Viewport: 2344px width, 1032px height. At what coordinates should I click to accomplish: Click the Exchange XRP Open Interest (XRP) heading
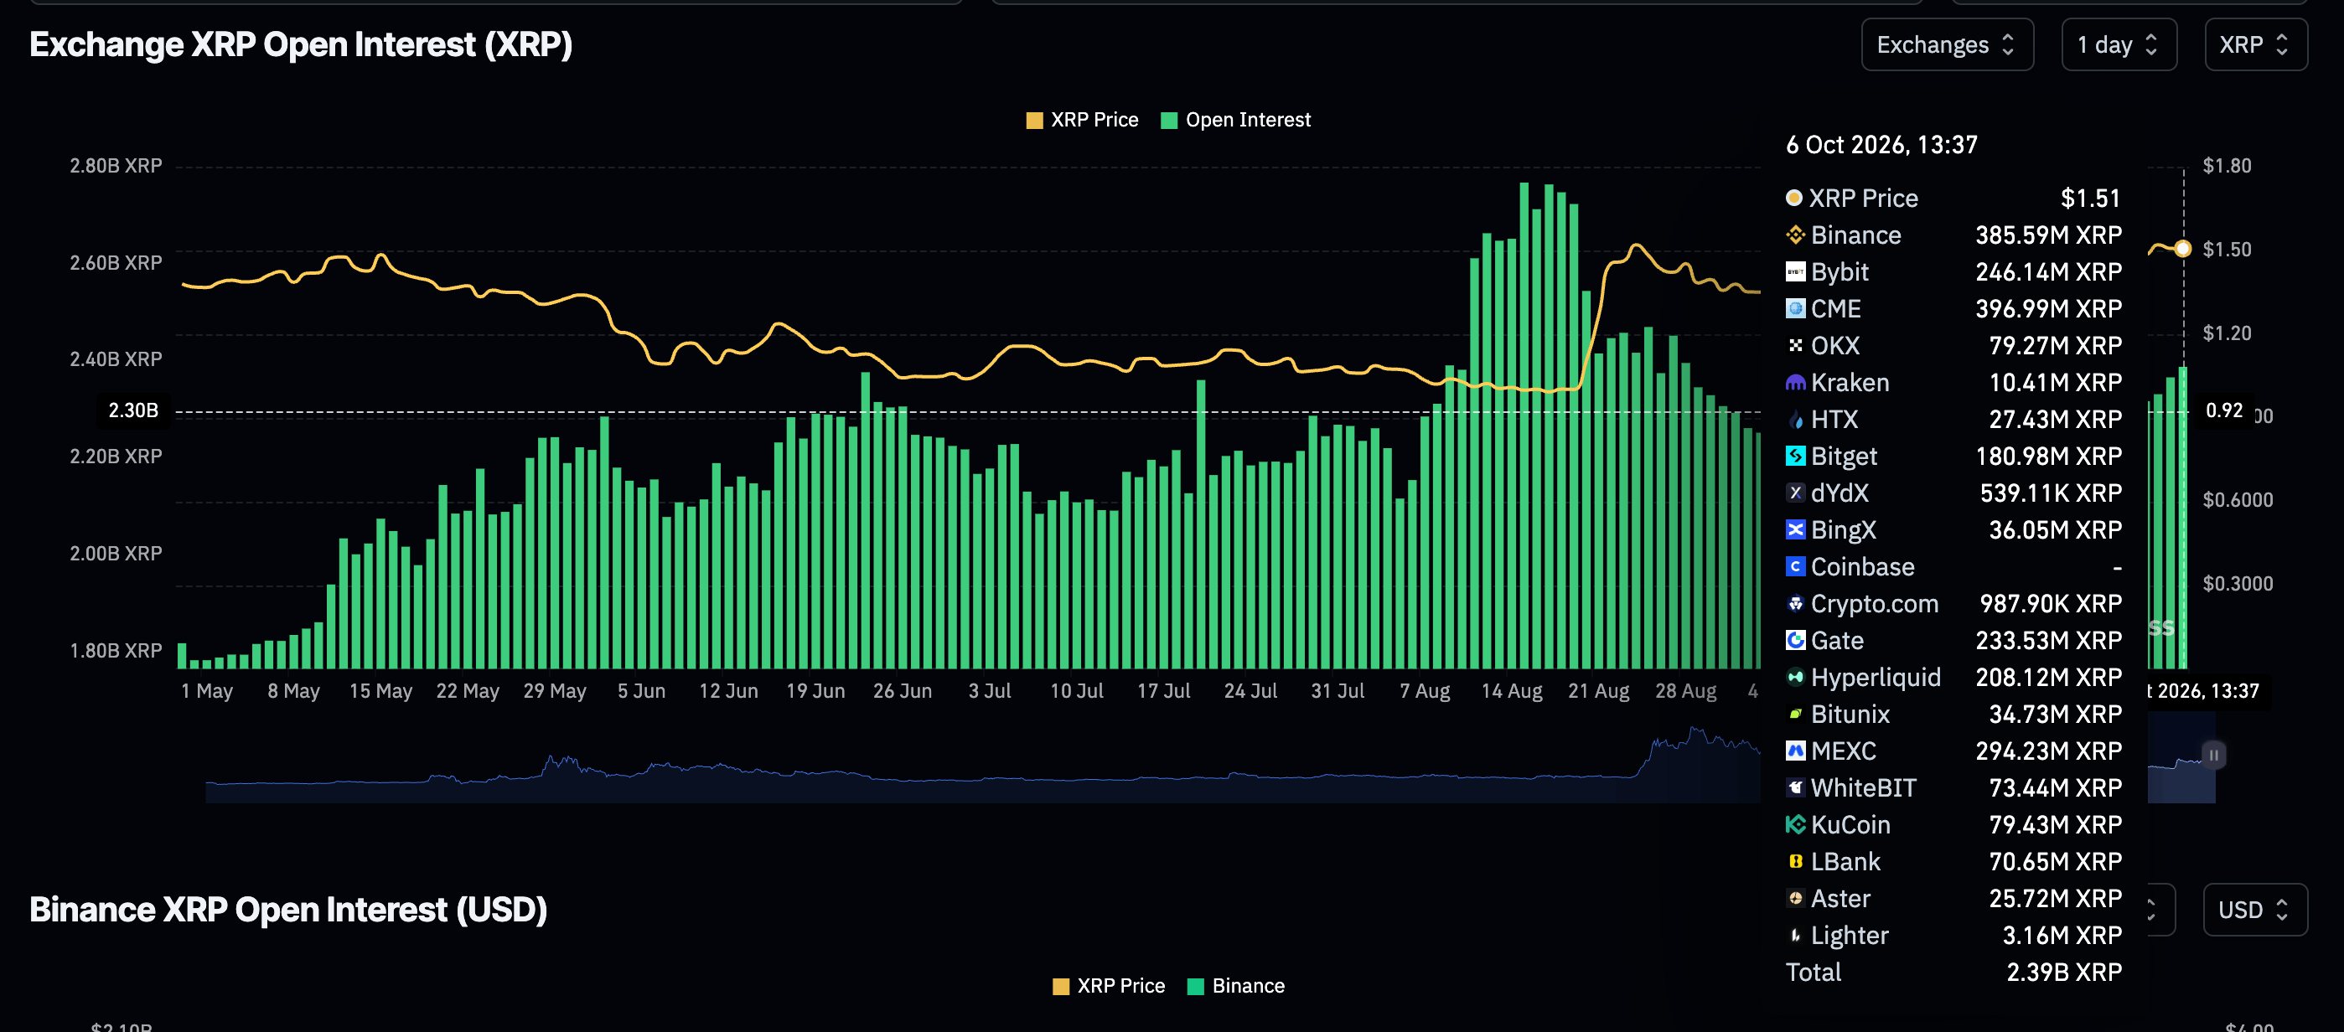(x=301, y=44)
